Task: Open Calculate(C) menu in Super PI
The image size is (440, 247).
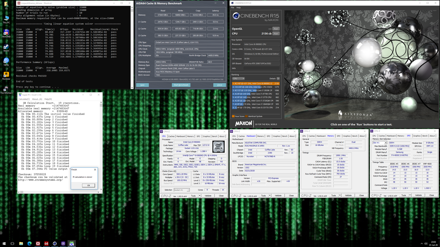Action: pyautogui.click(x=24, y=99)
